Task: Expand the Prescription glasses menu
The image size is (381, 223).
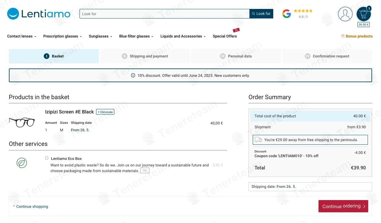Action: (63, 36)
